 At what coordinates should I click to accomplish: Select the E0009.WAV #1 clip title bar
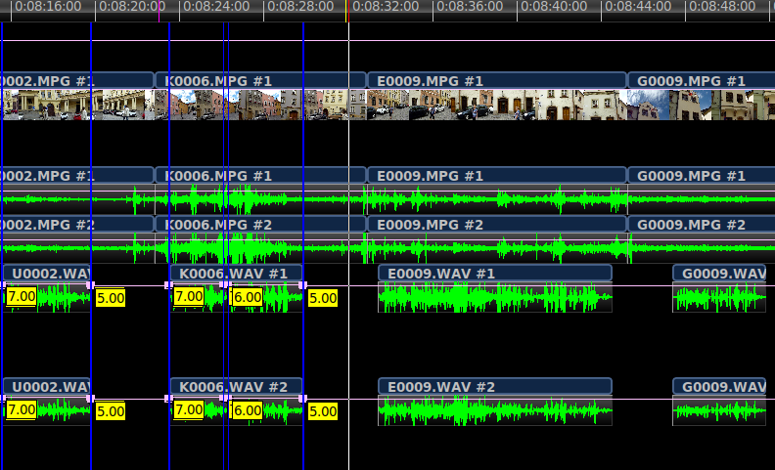(495, 273)
